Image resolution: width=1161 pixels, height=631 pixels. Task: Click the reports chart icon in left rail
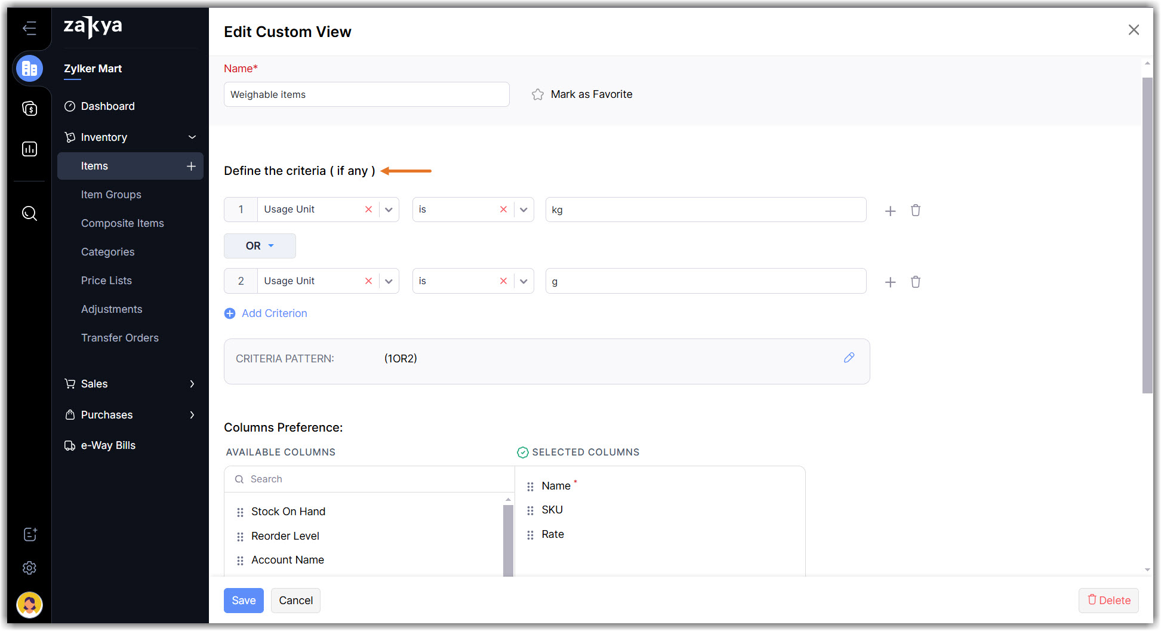tap(29, 149)
